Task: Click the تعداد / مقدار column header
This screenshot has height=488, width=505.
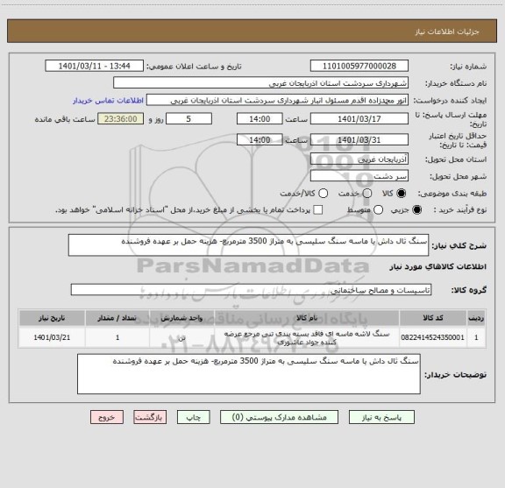Action: click(x=117, y=318)
